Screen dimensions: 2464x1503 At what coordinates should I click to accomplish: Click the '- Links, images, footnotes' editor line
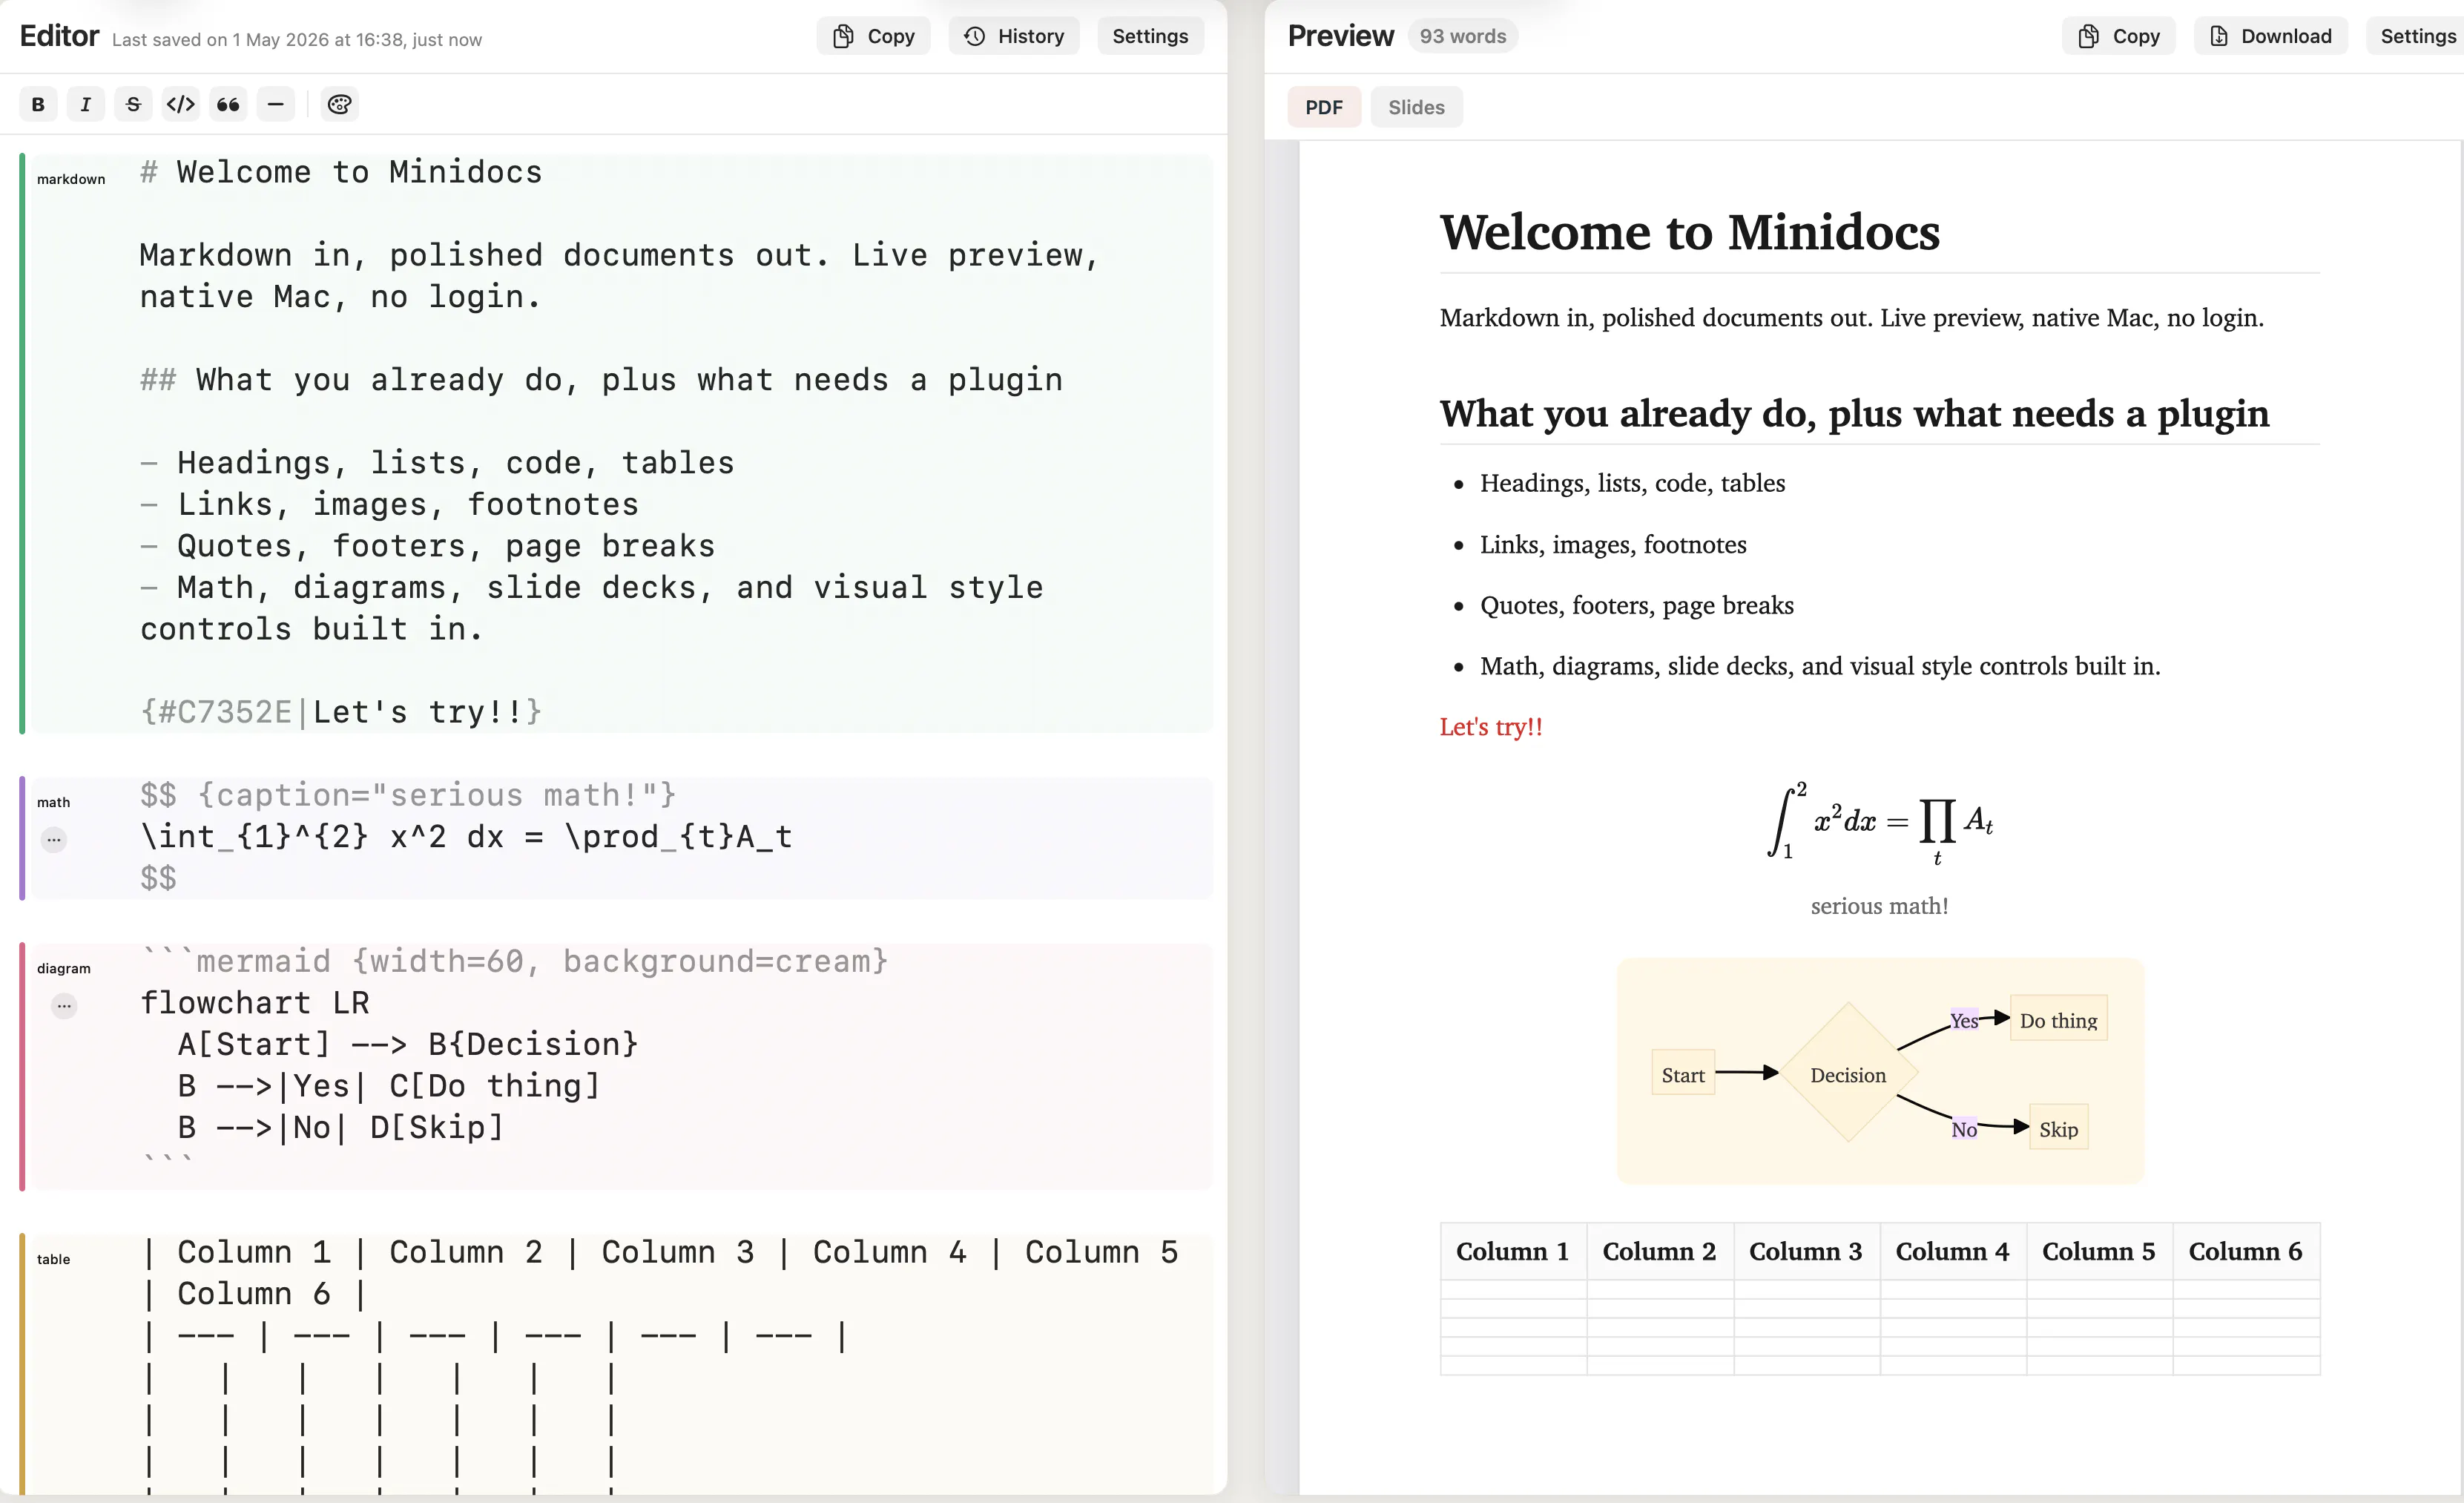click(x=389, y=504)
